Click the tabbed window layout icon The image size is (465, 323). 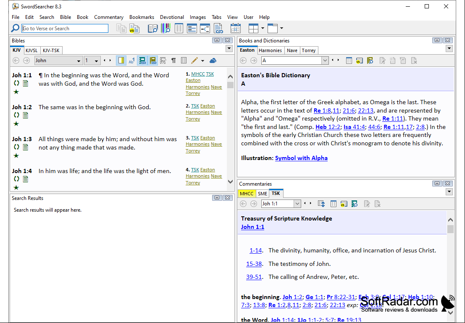273,29
